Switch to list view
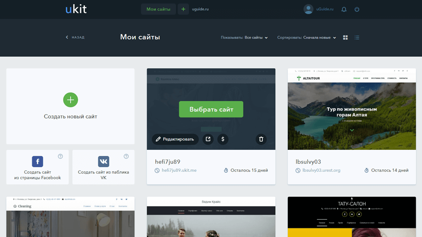 357,38
